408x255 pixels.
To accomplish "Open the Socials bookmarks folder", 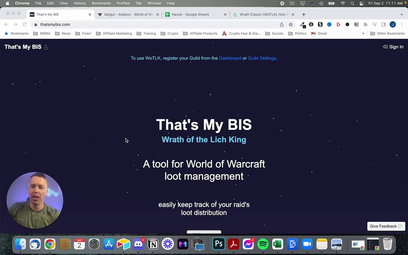I will click(274, 33).
